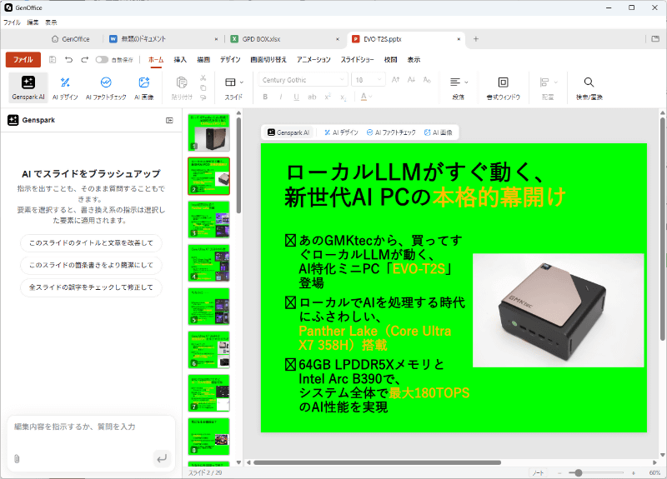667x479 pixels.
Task: Select slide 7 thumbnail
Action: pyautogui.click(x=208, y=392)
